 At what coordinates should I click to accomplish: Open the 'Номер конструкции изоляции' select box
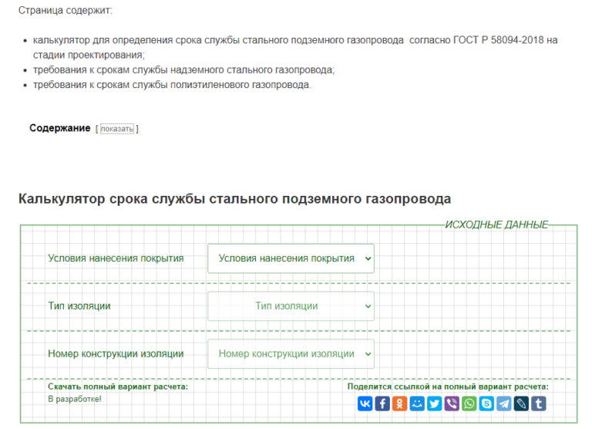pyautogui.click(x=291, y=354)
